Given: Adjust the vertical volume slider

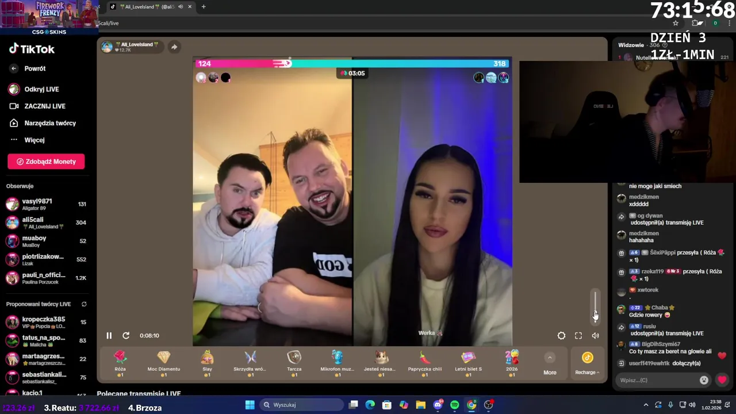Looking at the screenshot, I should point(595,308).
